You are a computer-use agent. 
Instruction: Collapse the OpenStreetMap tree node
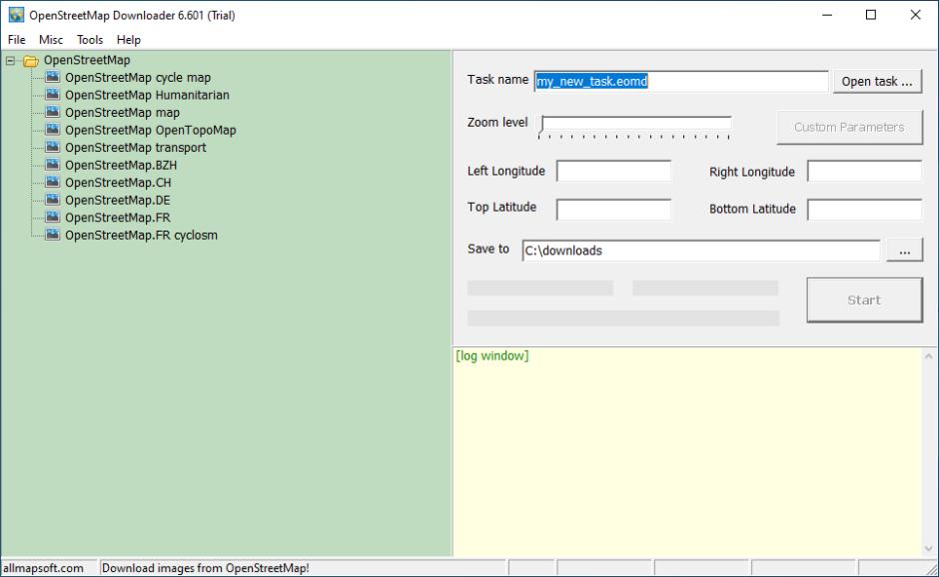(10, 61)
